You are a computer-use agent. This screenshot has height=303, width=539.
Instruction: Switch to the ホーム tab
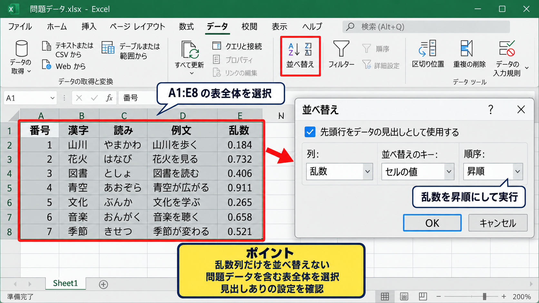tap(57, 26)
